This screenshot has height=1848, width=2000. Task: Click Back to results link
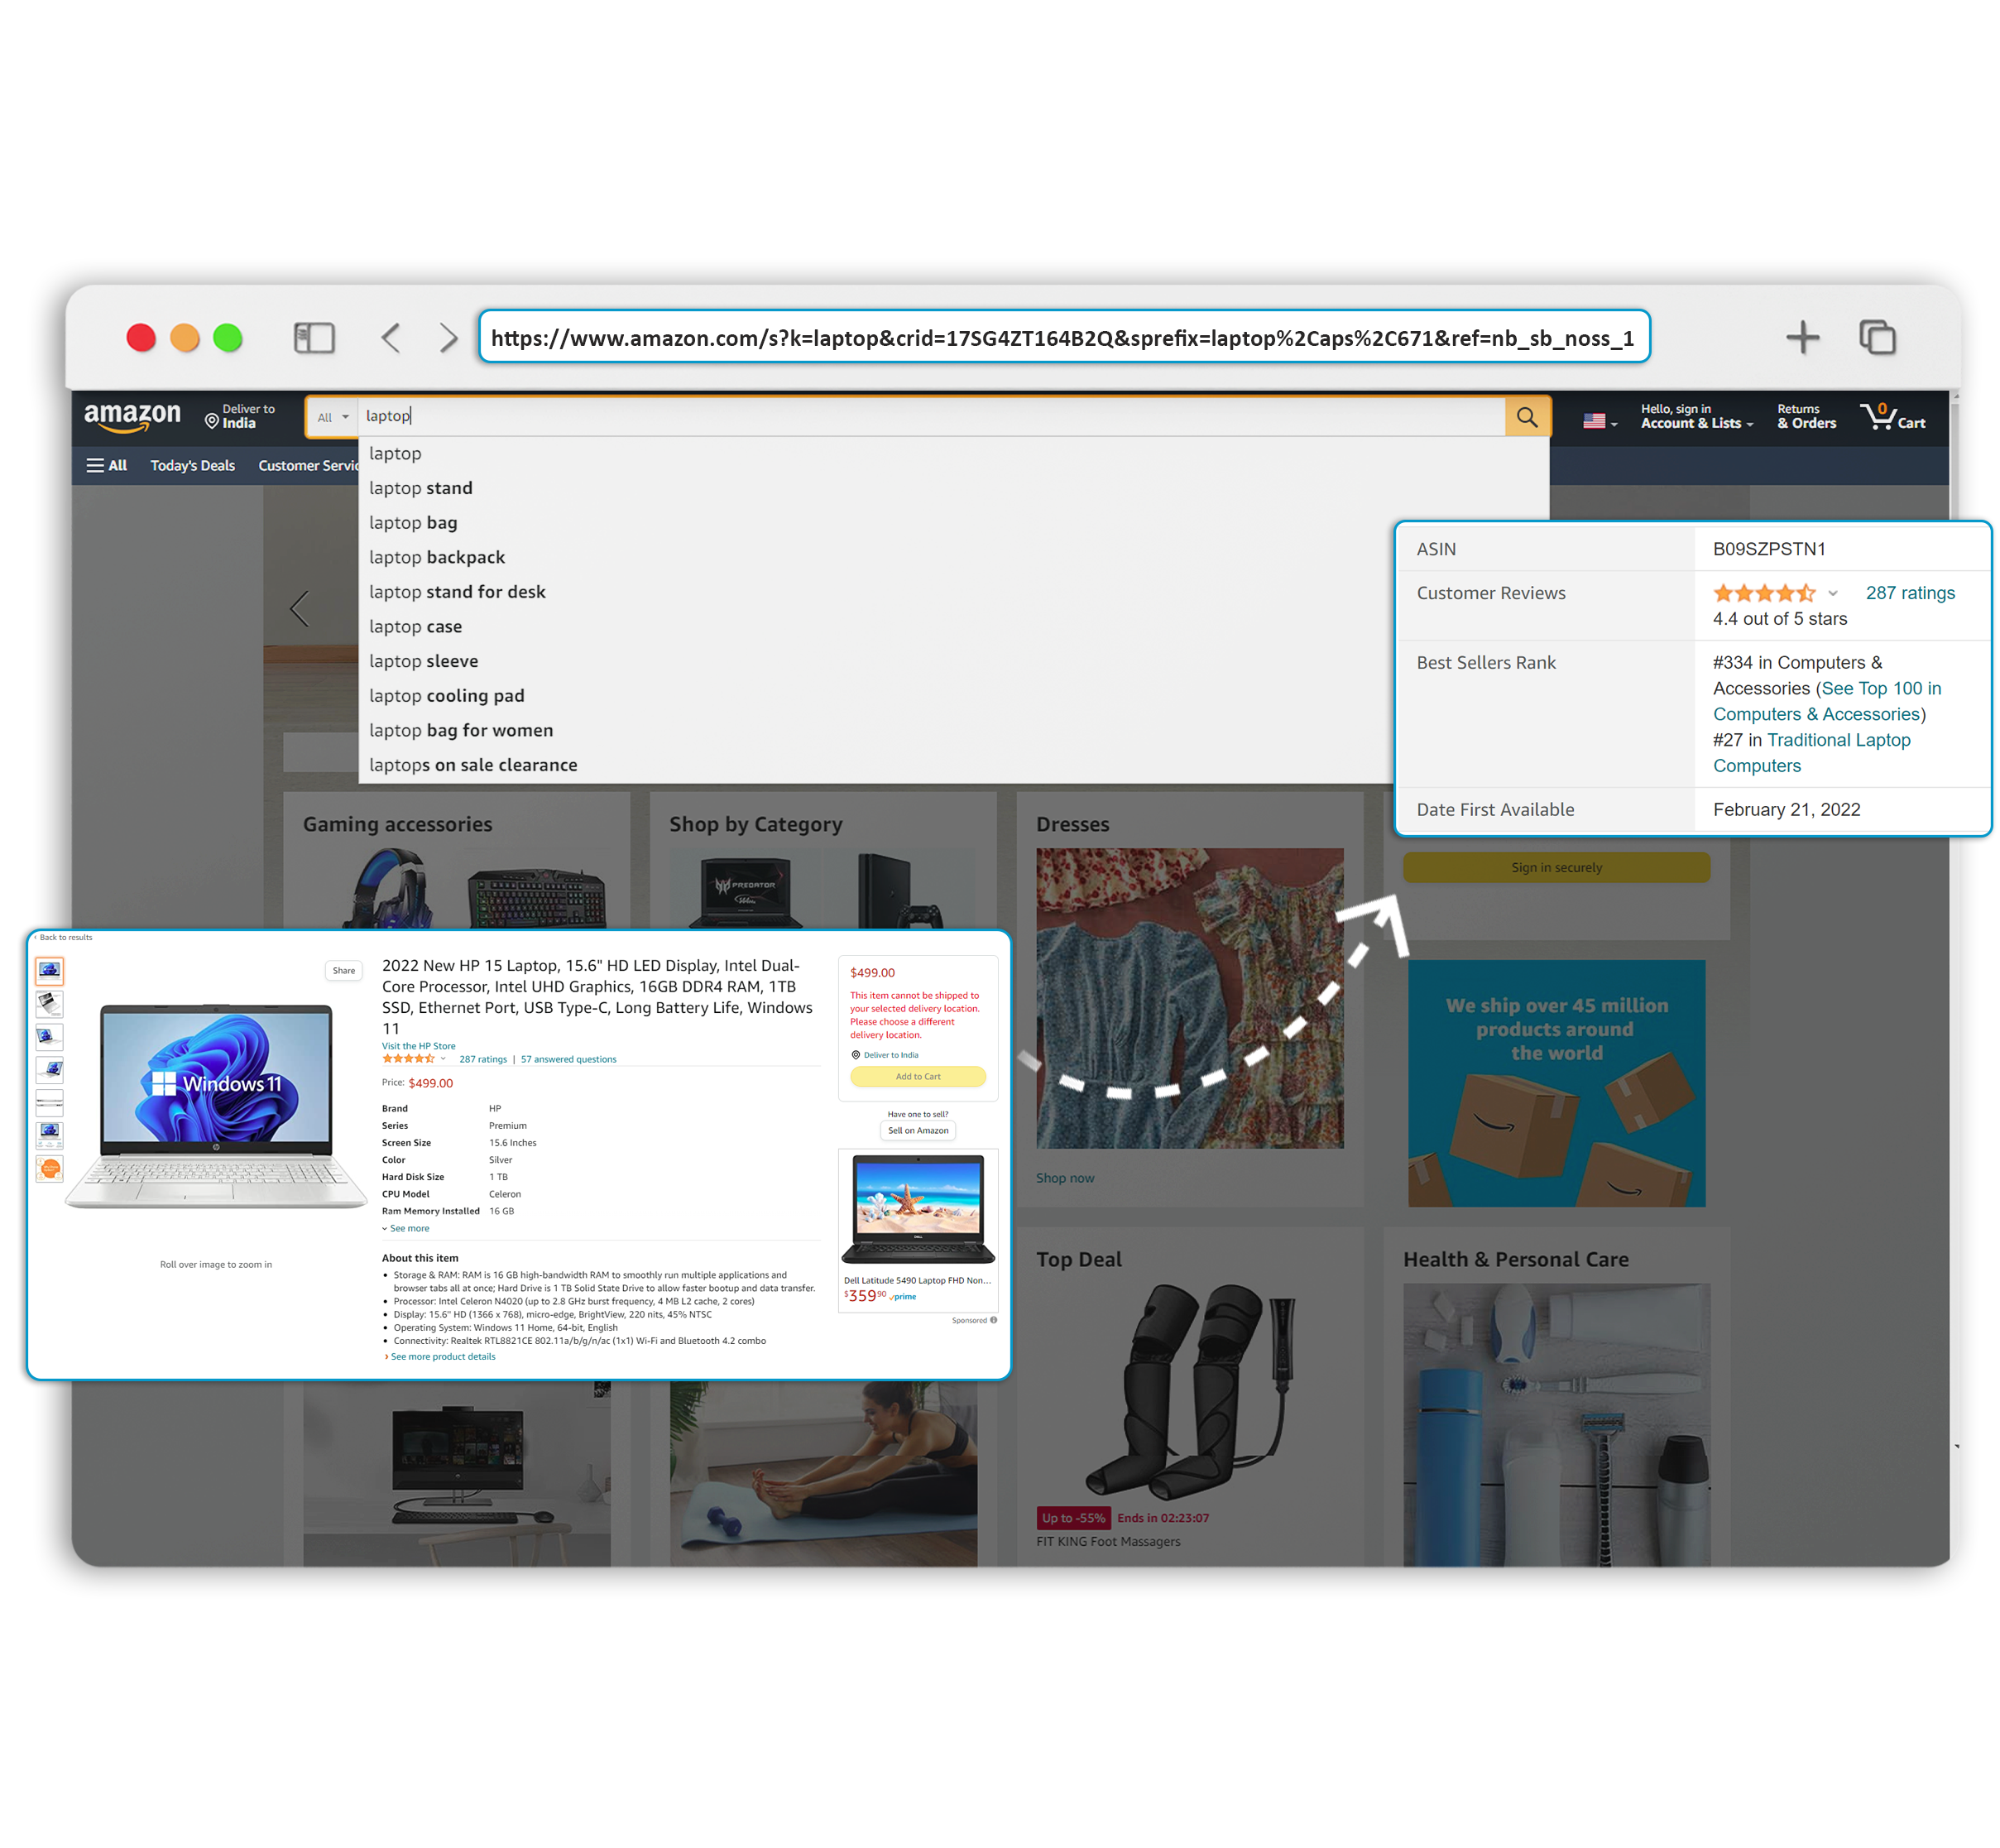(64, 937)
